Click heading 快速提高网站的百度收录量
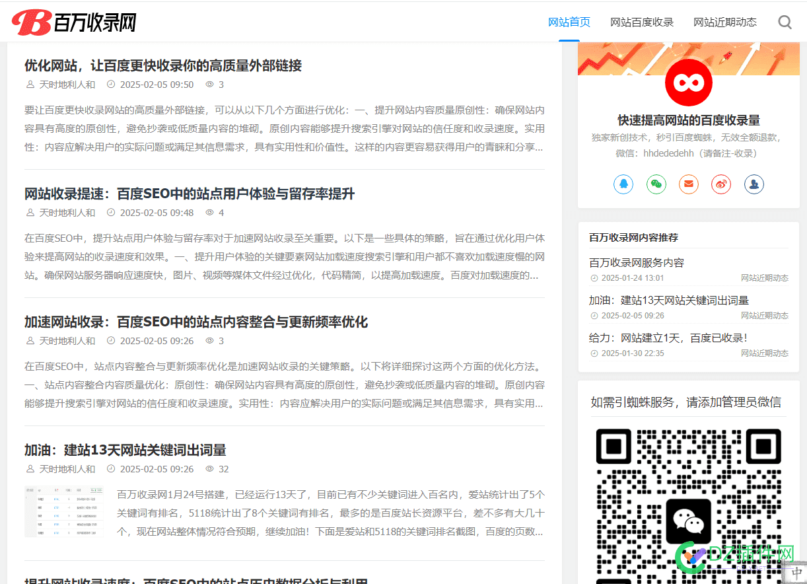 pyautogui.click(x=689, y=120)
